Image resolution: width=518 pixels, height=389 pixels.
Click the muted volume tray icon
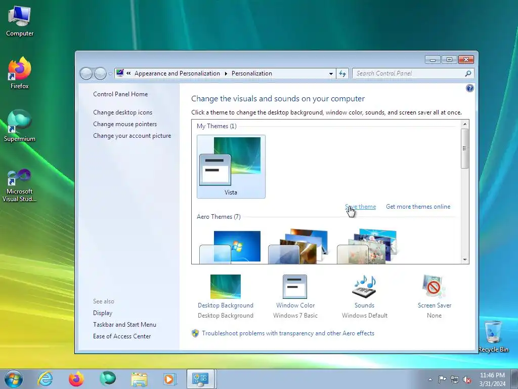coord(466,379)
